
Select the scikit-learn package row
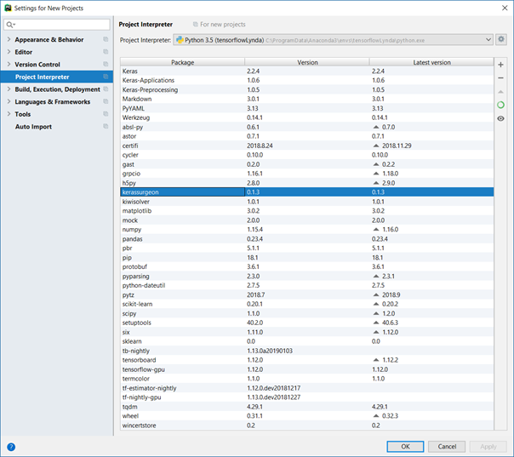(x=307, y=304)
